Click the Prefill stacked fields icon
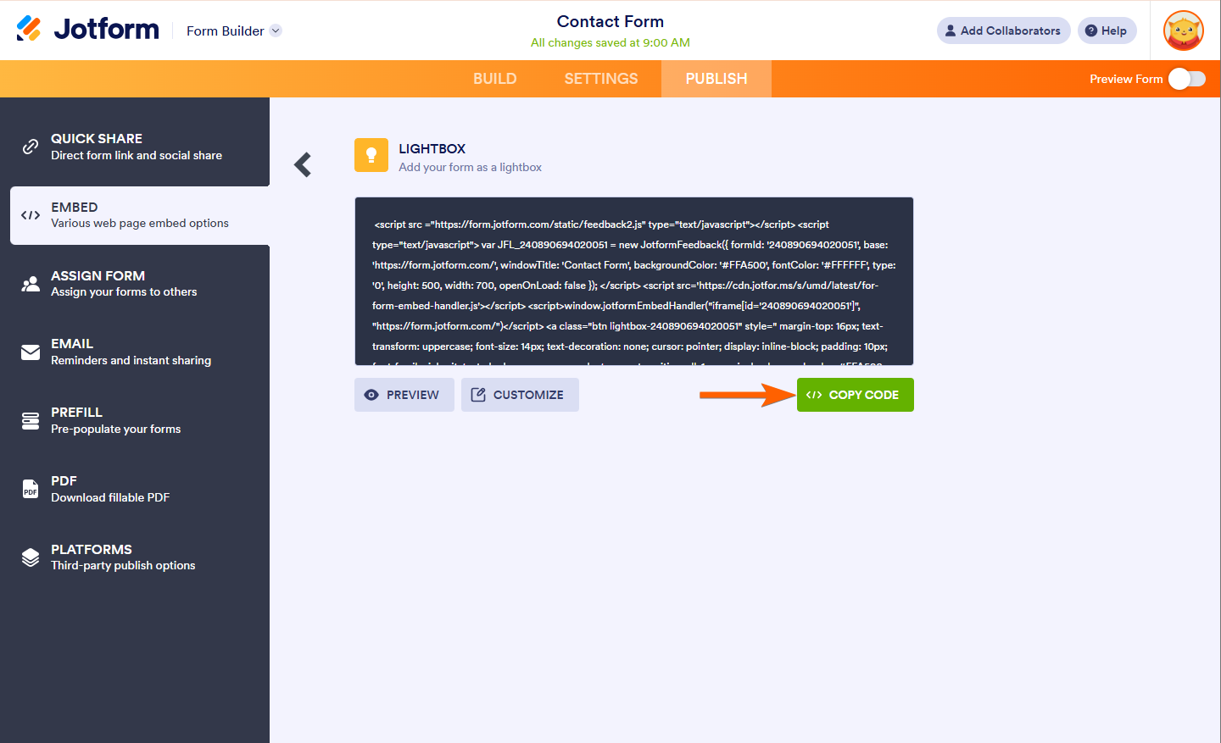The image size is (1221, 743). tap(31, 421)
